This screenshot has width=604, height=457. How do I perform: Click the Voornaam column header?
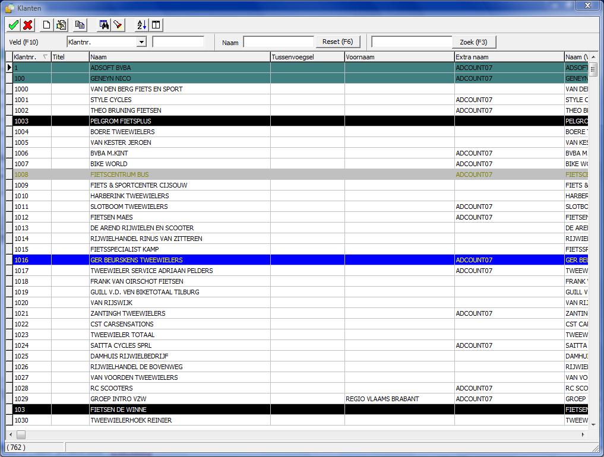(x=400, y=57)
